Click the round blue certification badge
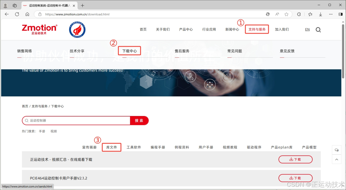 coord(77,29)
